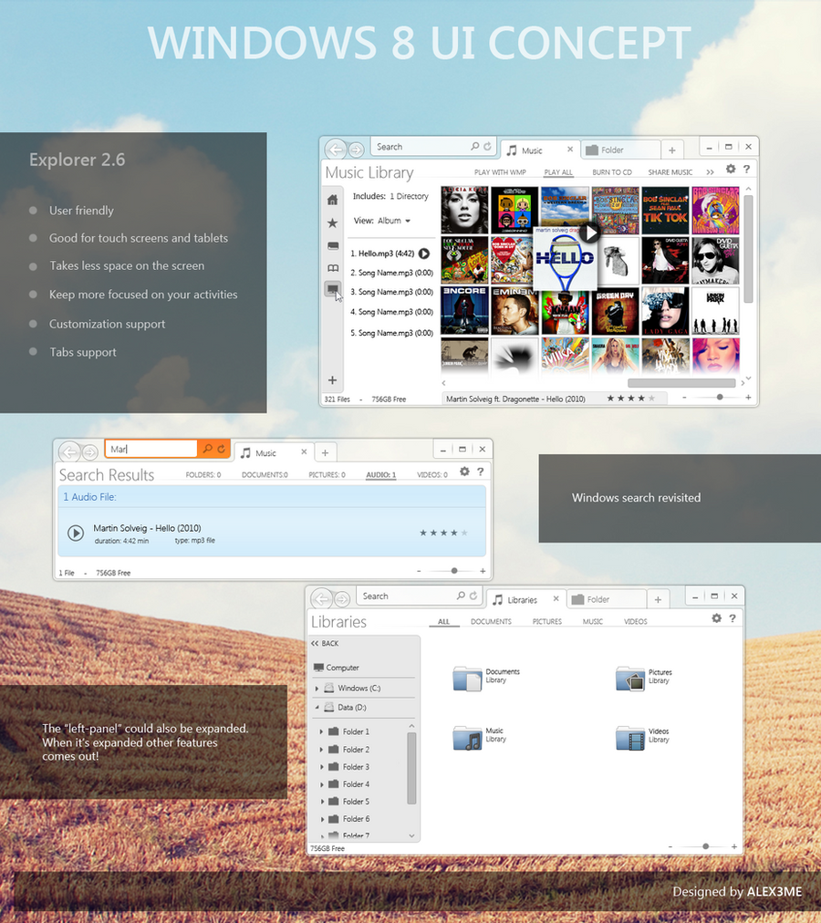
Task: Expand Folder 6 in tree
Action: (322, 819)
